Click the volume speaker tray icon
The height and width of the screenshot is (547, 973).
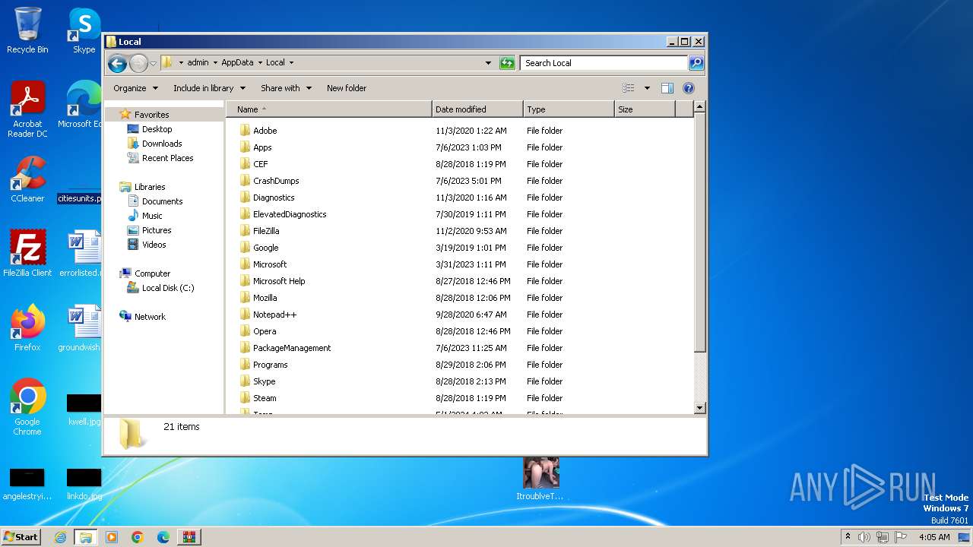click(864, 537)
